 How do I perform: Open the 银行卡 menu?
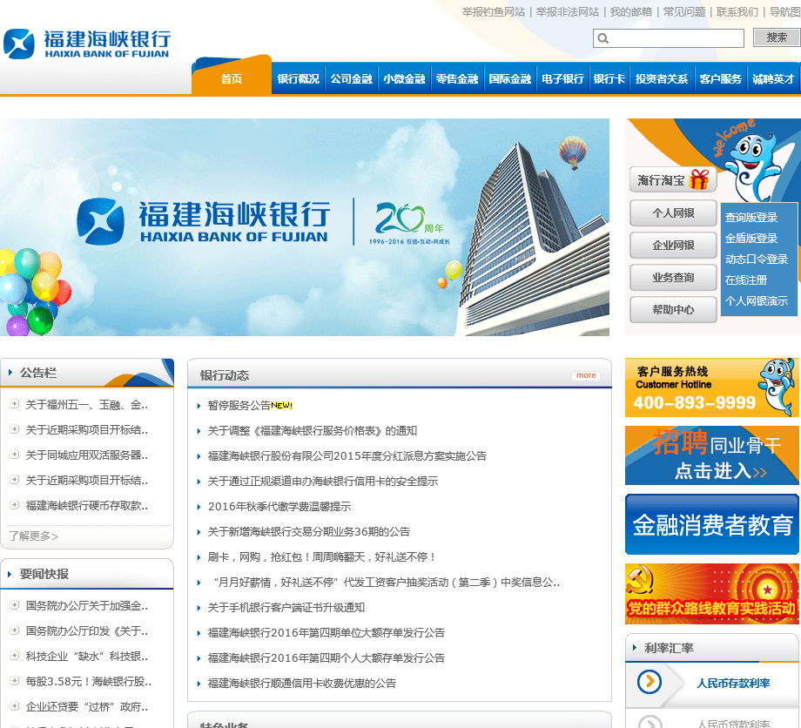(609, 78)
